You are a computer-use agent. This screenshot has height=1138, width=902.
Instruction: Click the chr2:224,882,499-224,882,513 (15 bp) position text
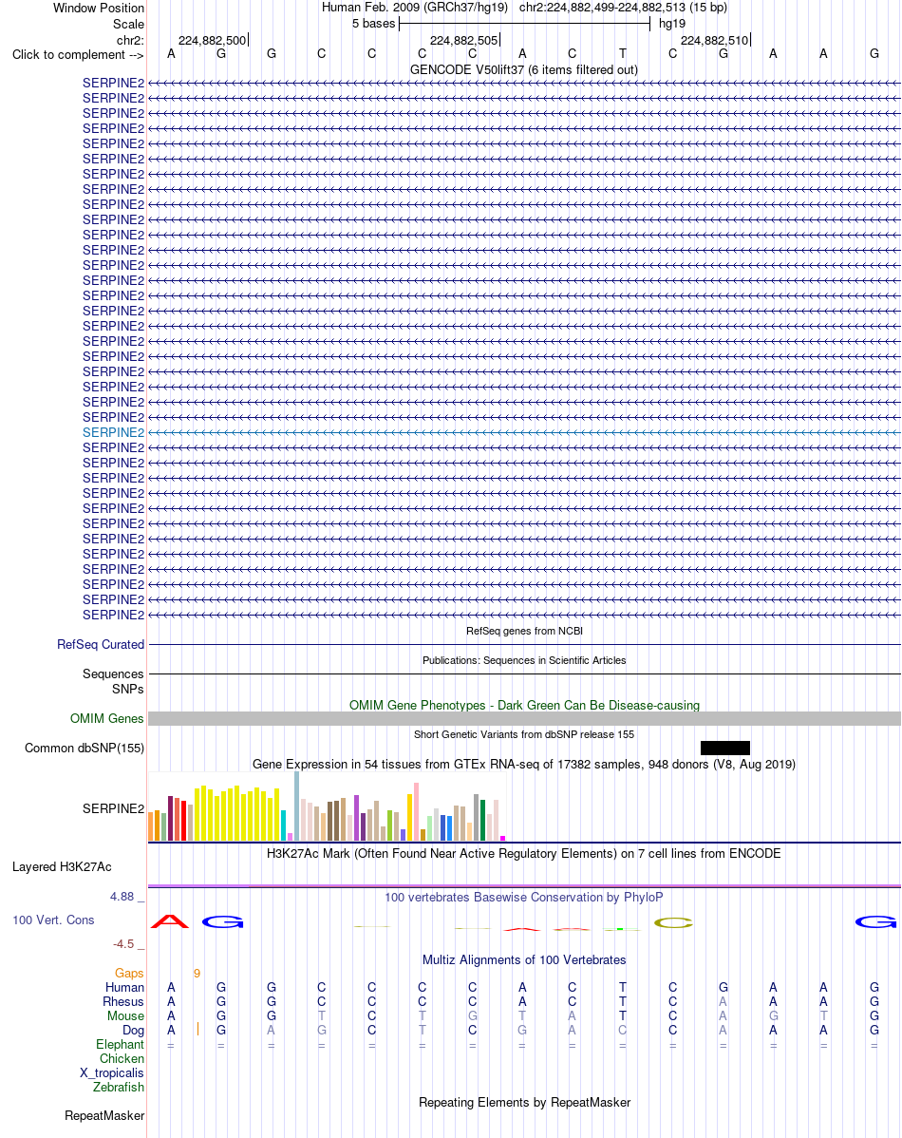pyautogui.click(x=624, y=8)
